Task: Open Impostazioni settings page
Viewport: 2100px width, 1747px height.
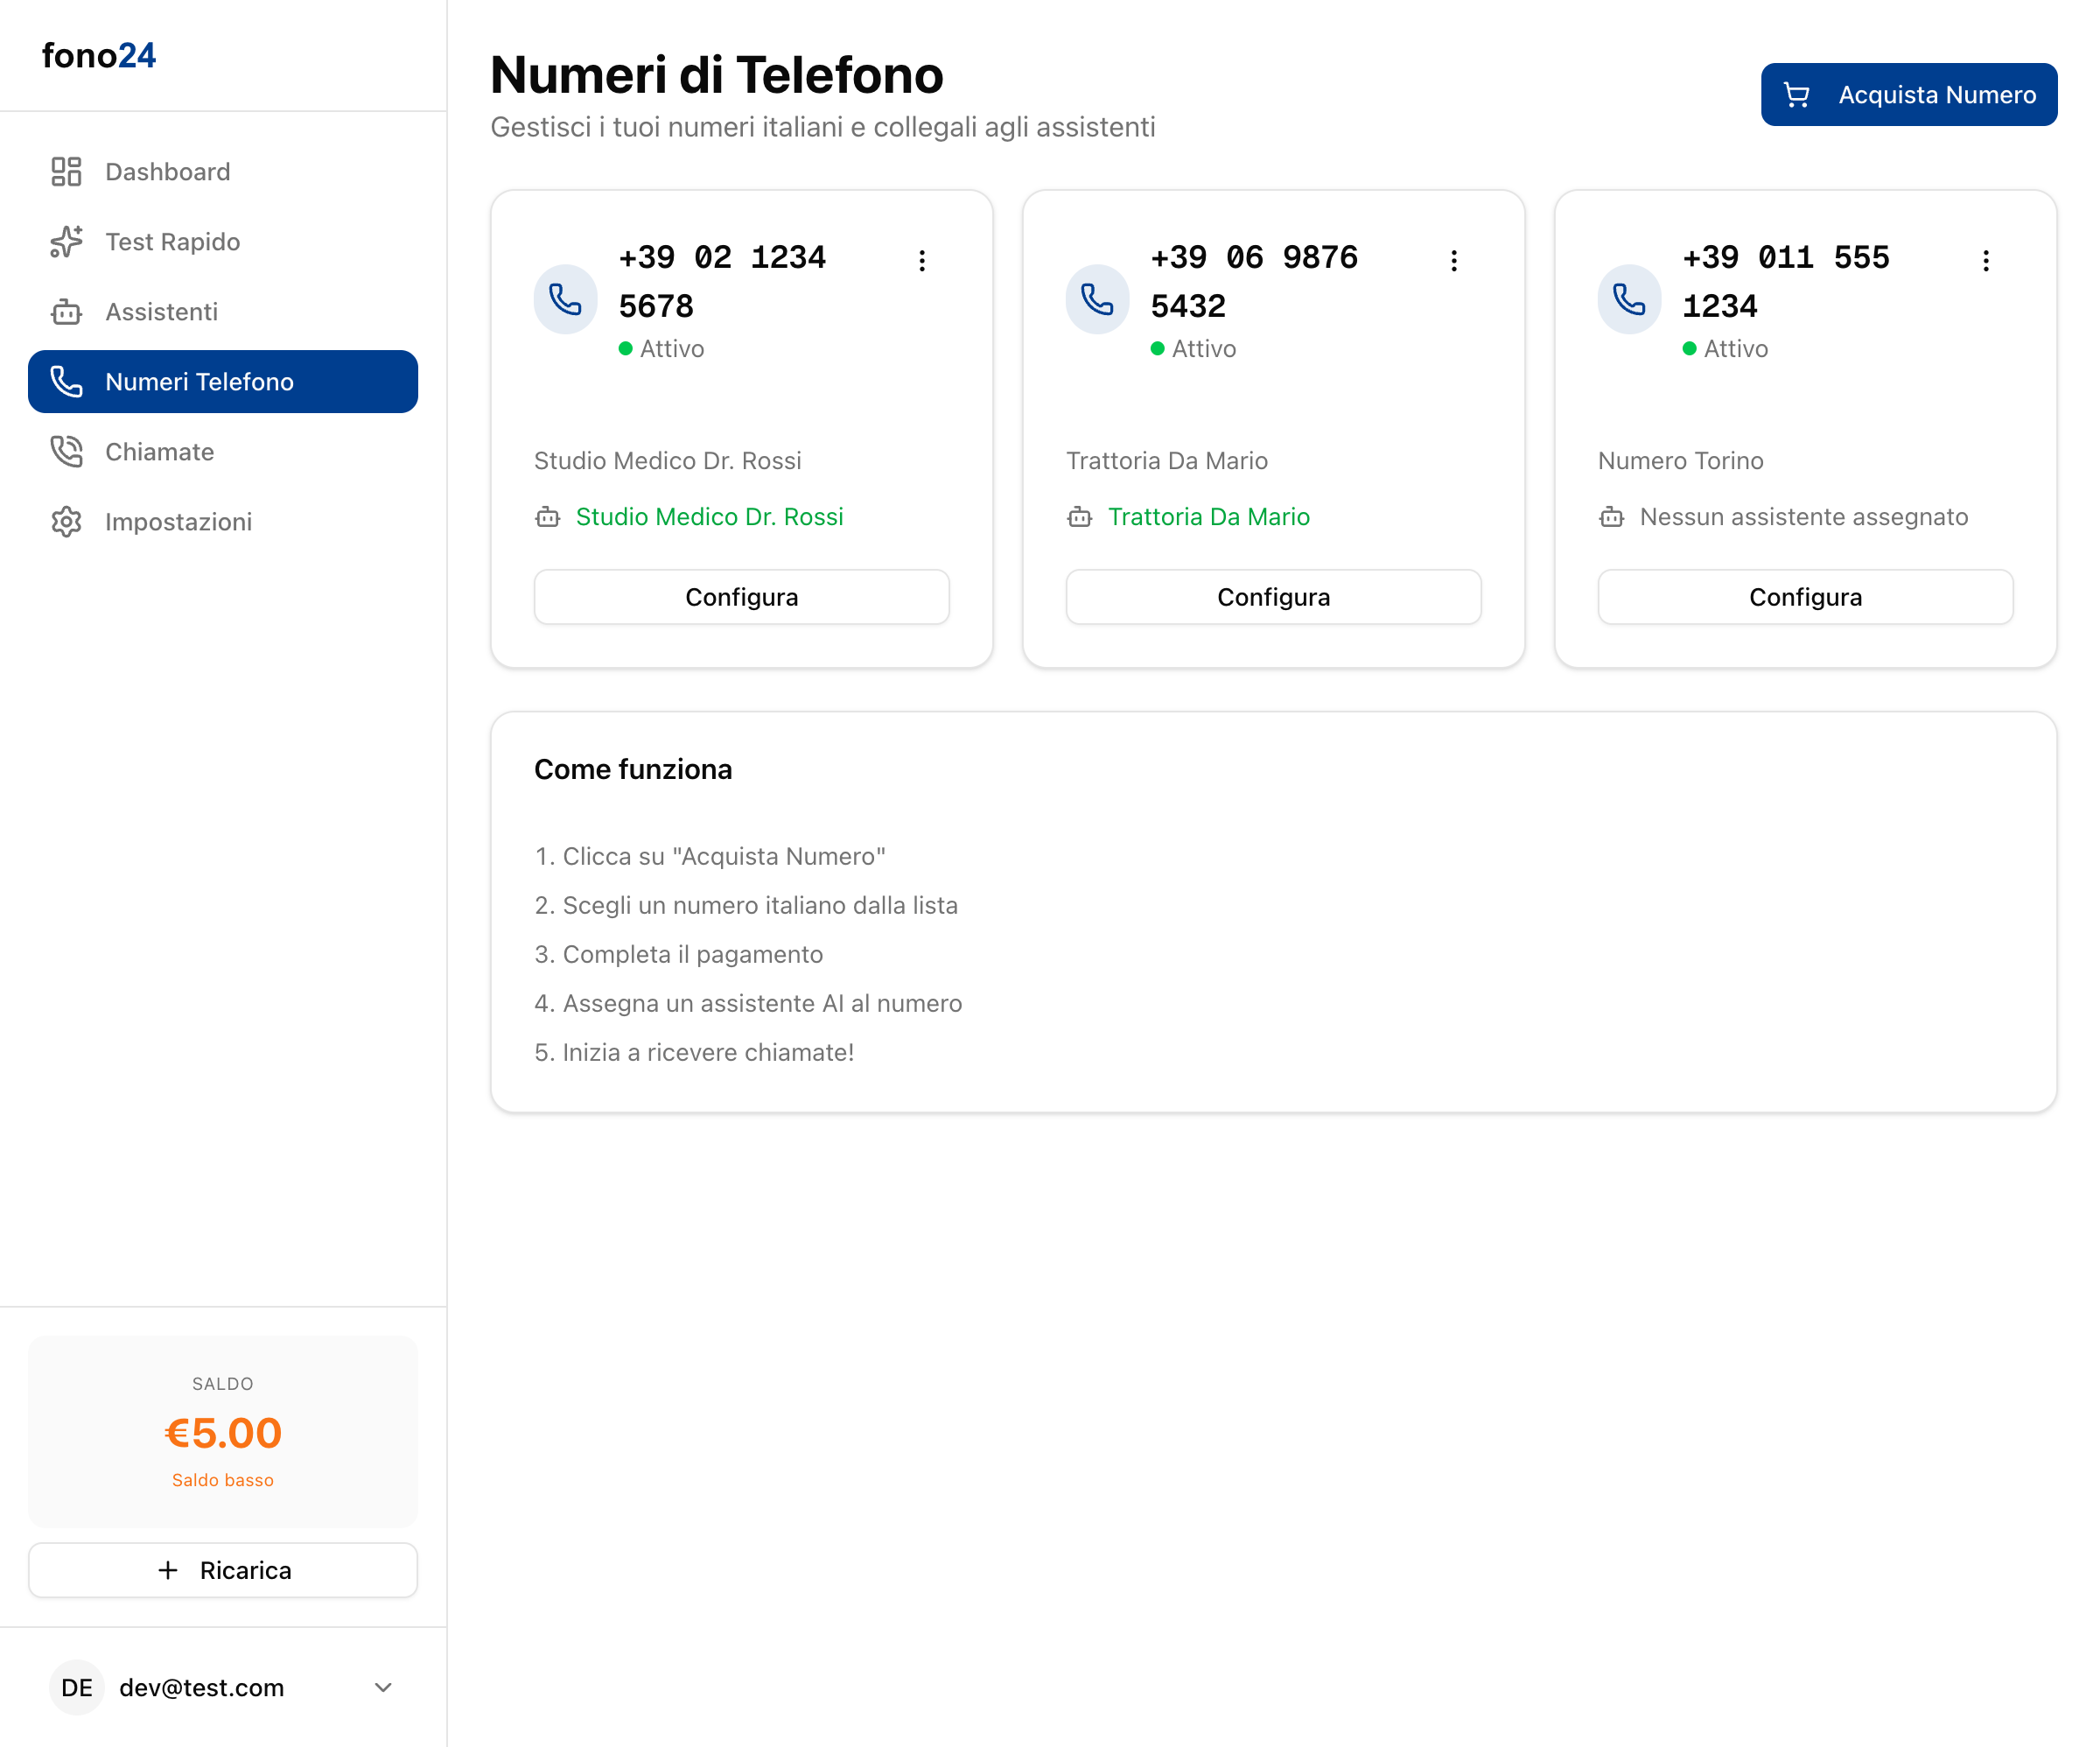Action: point(178,523)
